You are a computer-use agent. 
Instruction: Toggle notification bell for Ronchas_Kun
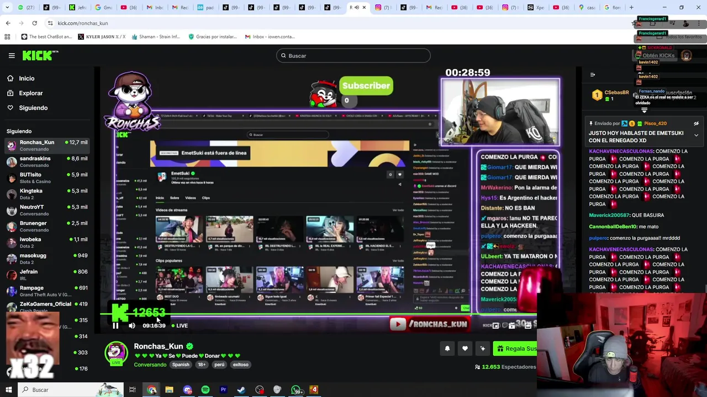coord(447,348)
